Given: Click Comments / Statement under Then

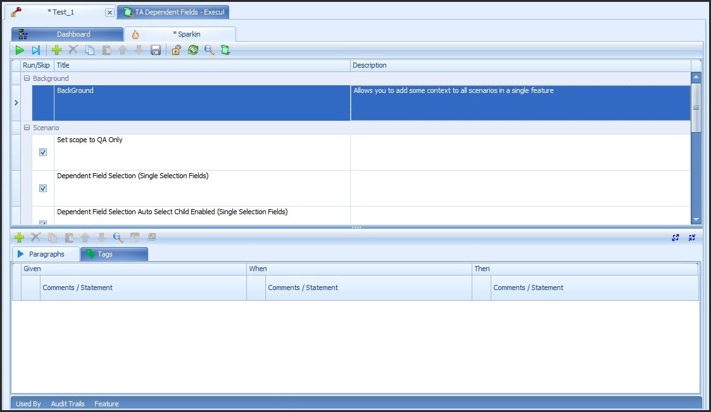Looking at the screenshot, I should click(595, 288).
